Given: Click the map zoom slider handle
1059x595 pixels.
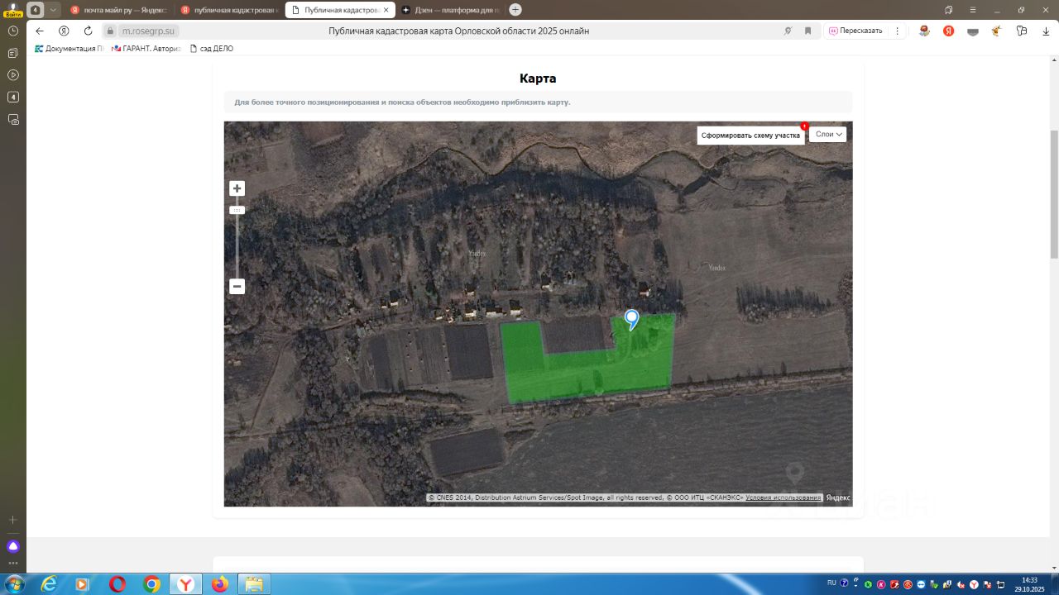Looking at the screenshot, I should (237, 210).
